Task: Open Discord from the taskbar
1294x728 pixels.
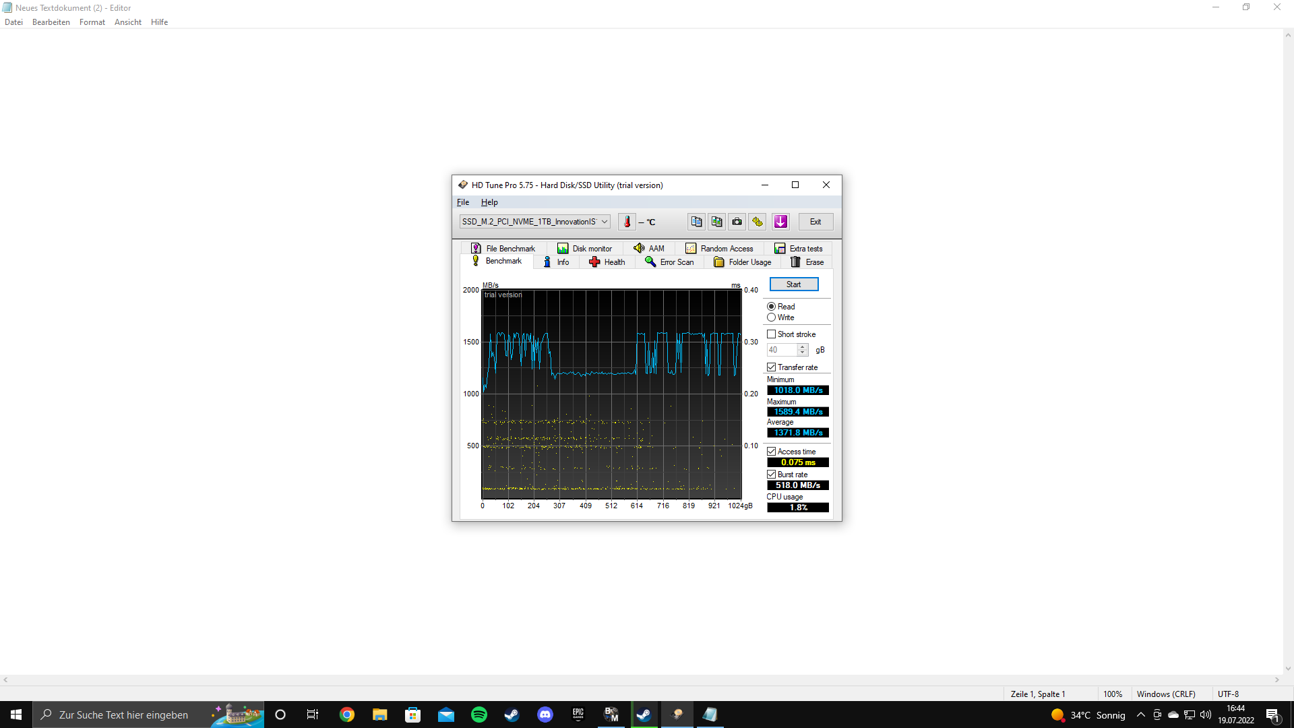Action: 545,715
